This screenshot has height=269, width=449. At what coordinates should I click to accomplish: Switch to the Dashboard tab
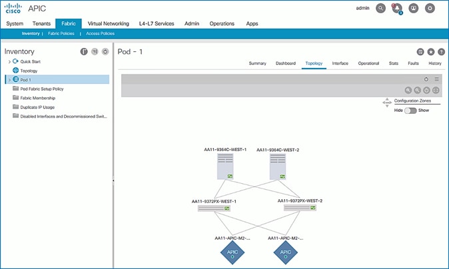286,63
